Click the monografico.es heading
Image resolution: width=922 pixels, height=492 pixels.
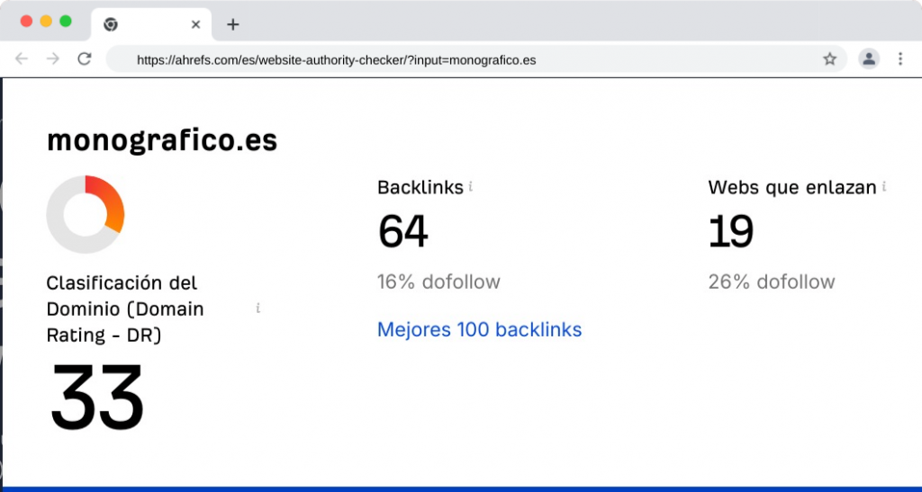tap(162, 140)
